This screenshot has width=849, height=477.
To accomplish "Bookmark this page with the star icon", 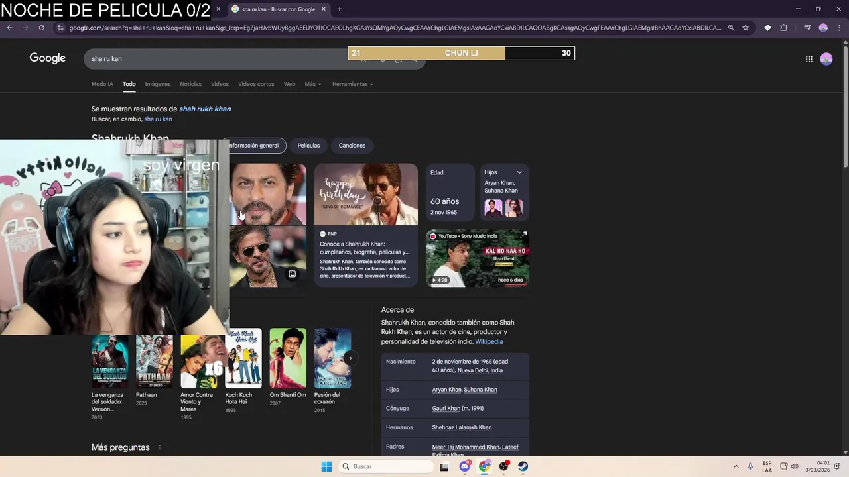I will pos(746,28).
